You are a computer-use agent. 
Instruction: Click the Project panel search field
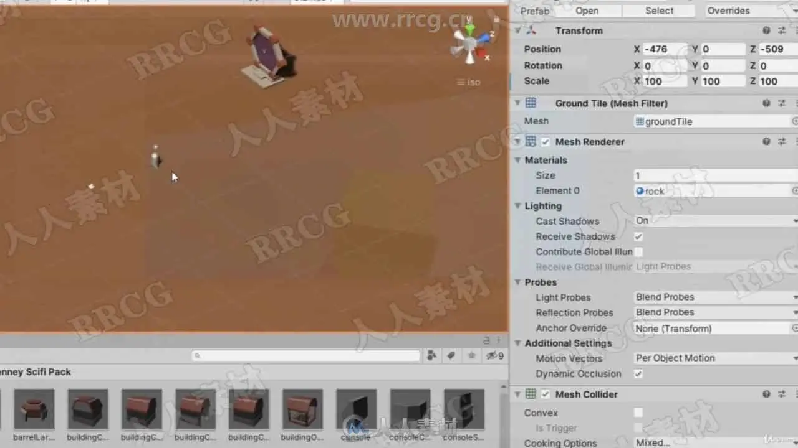(x=305, y=356)
